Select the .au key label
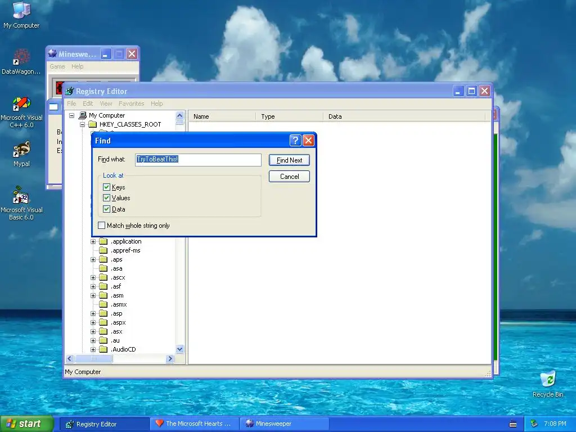This screenshot has width=576, height=432. click(115, 340)
